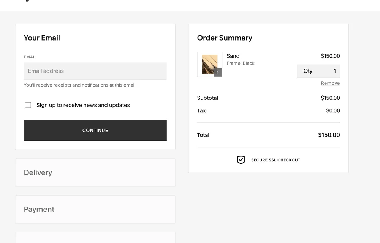Viewport: 380px width, 243px height.
Task: Open the Sand product thumbnail image
Action: [x=210, y=65]
